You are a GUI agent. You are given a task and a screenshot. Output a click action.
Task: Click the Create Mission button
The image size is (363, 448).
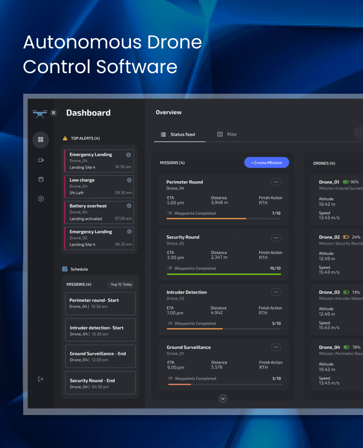pyautogui.click(x=267, y=163)
